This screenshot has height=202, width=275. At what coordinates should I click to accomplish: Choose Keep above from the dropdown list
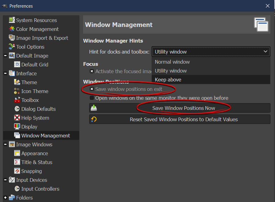coord(168,80)
